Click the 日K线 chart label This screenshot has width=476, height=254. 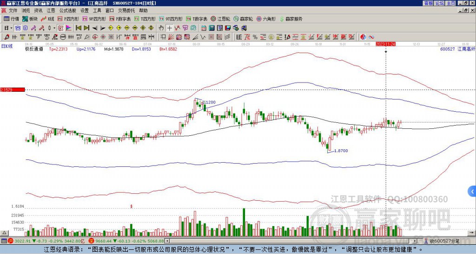point(7,46)
